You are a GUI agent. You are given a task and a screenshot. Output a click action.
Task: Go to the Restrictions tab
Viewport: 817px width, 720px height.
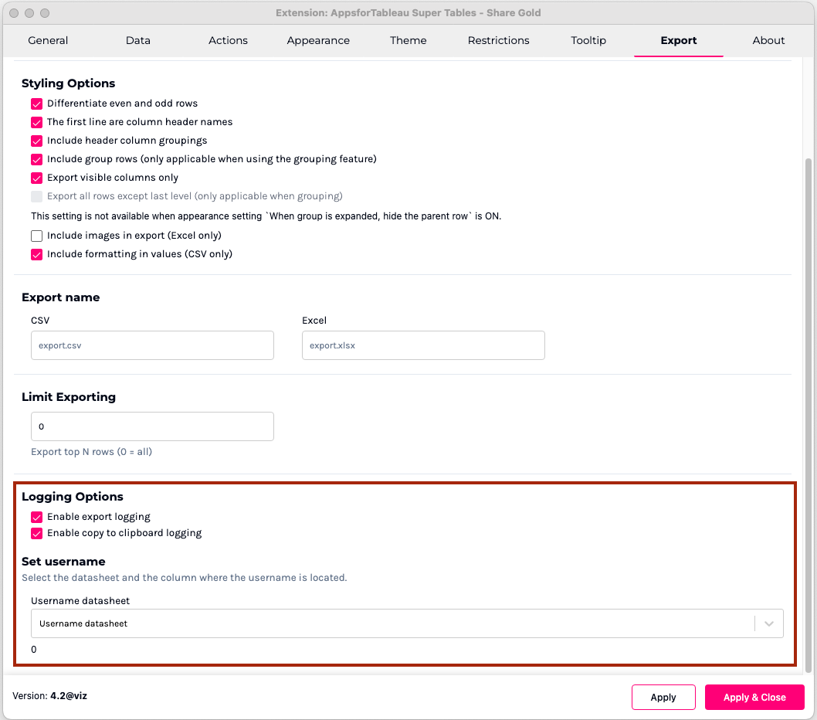tap(499, 40)
